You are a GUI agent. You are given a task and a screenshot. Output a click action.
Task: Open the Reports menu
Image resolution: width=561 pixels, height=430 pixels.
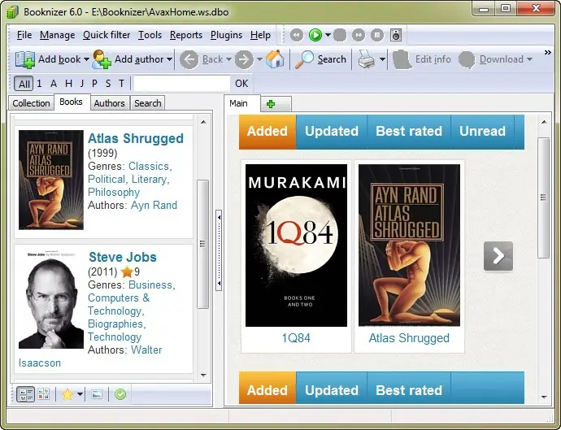(186, 35)
